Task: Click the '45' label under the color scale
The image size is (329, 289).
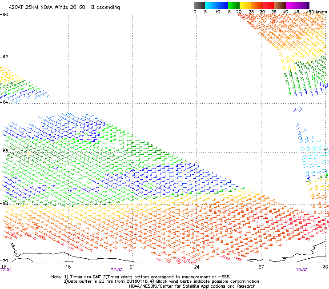Action: [x=297, y=12]
